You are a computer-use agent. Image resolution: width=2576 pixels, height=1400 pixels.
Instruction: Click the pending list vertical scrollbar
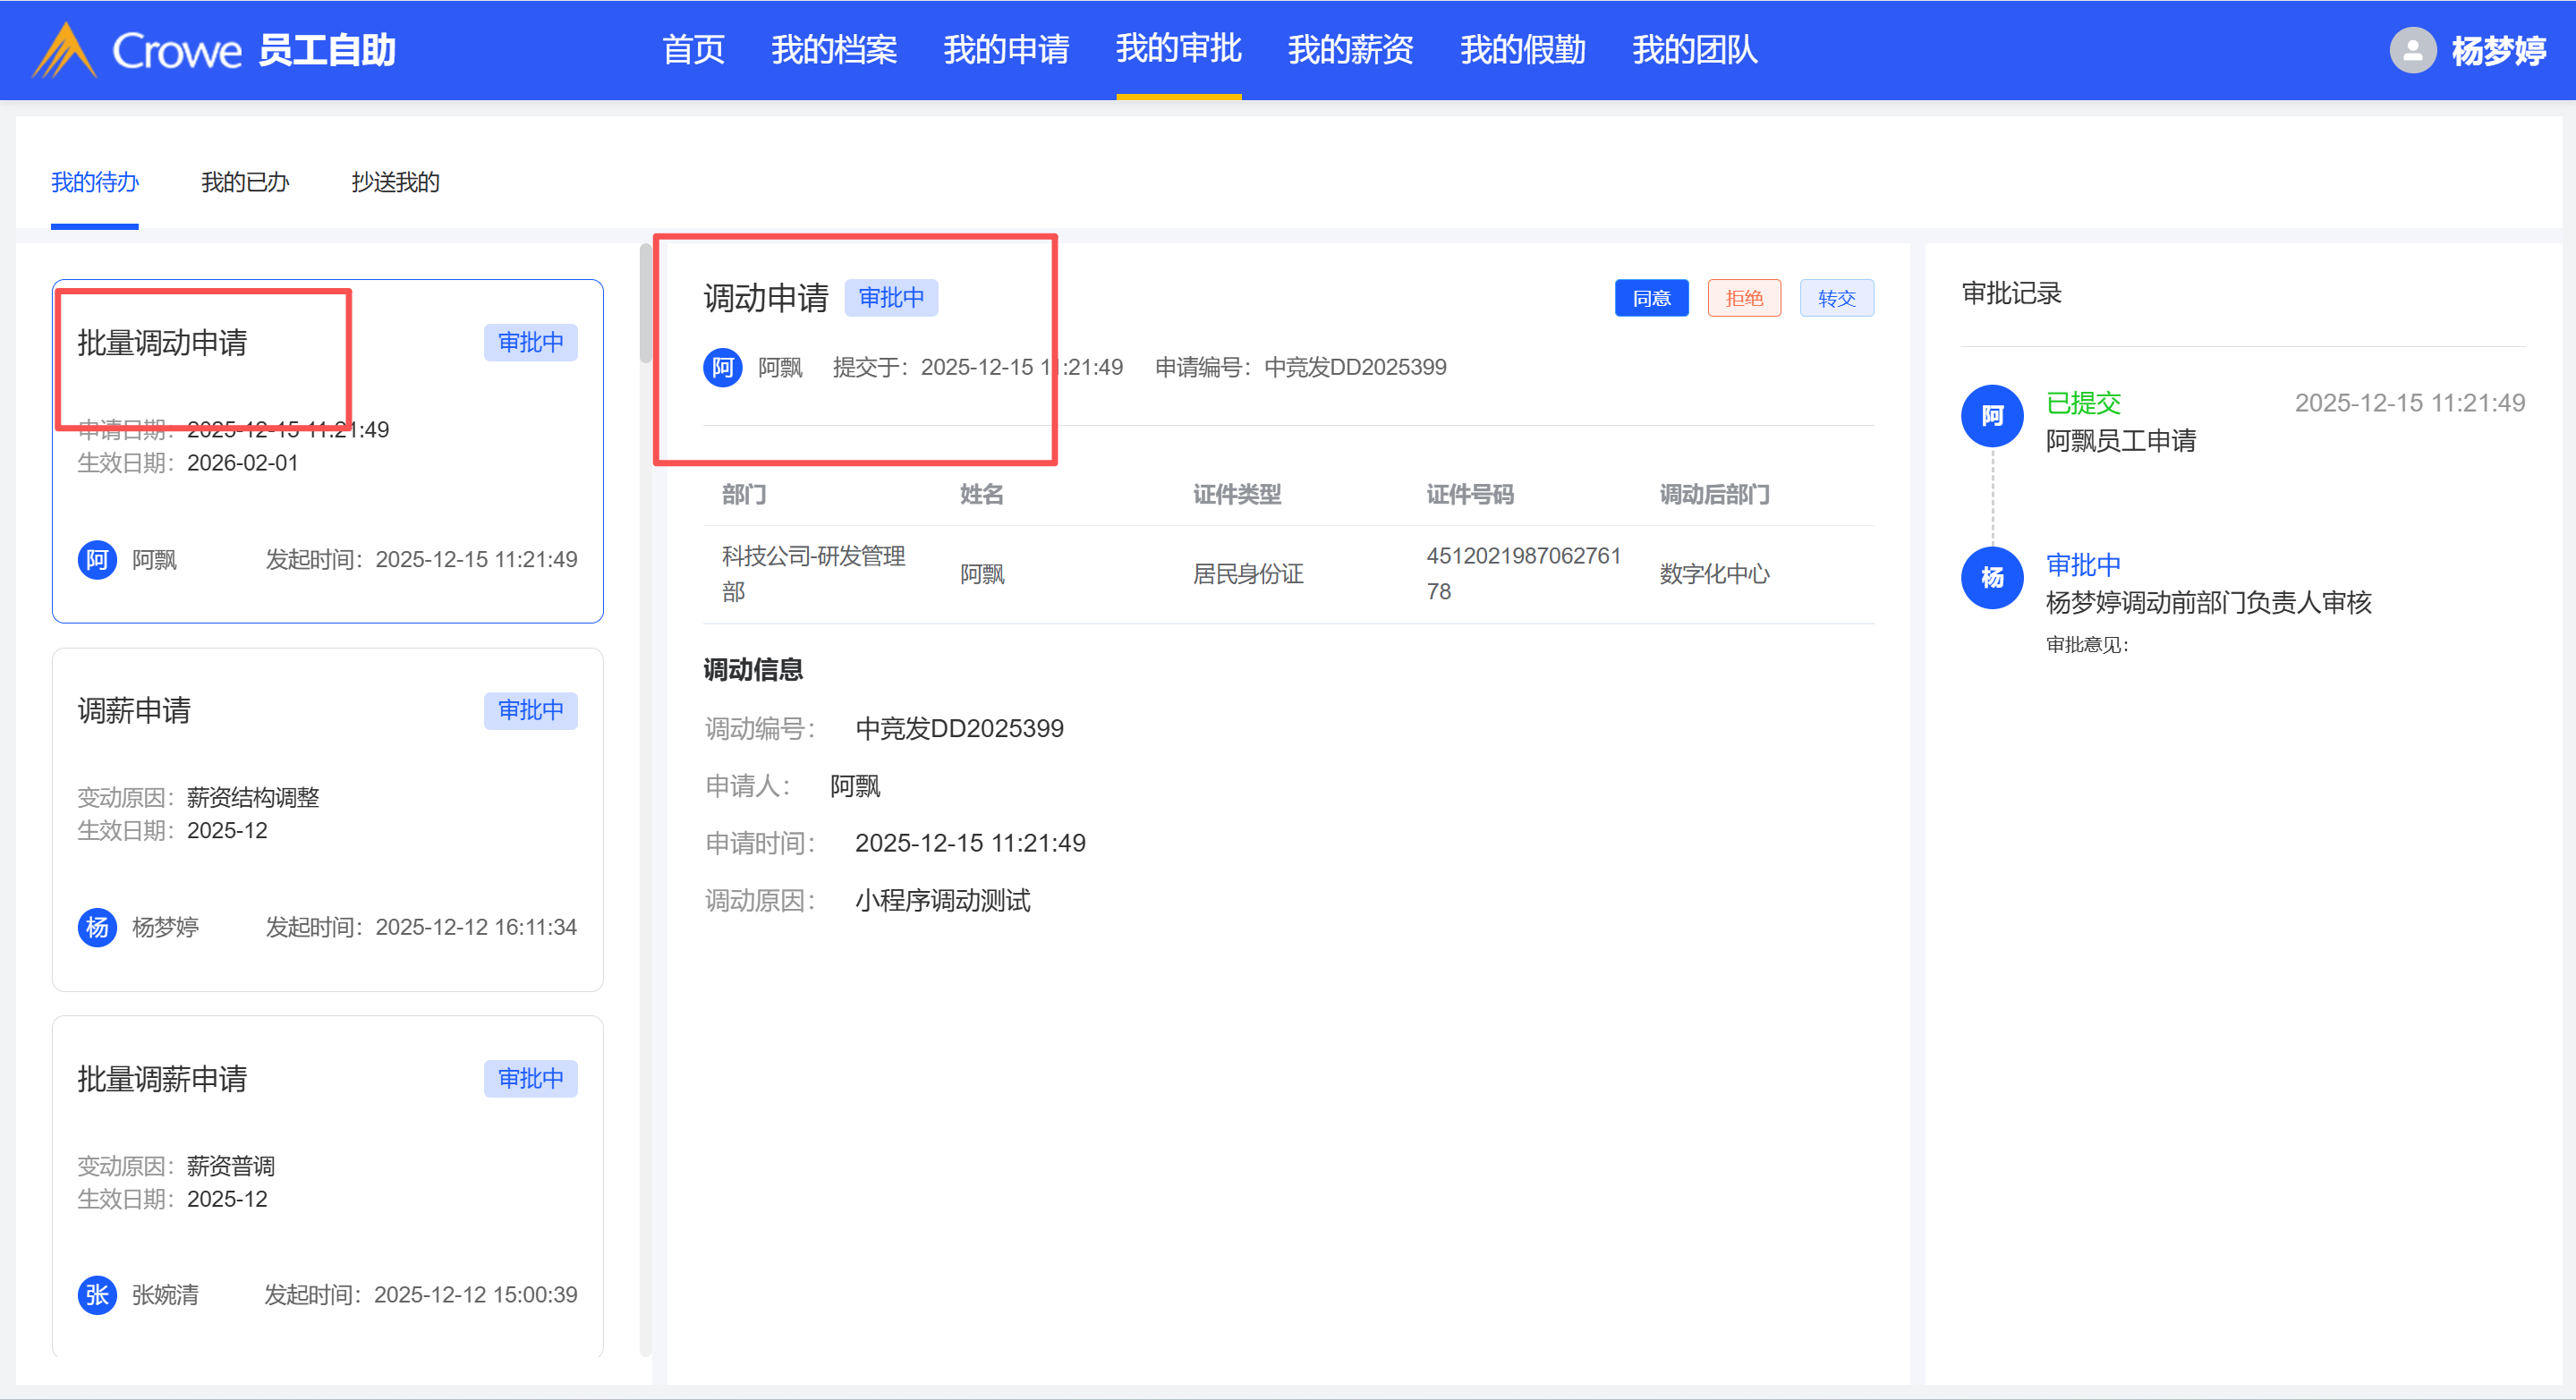646,305
